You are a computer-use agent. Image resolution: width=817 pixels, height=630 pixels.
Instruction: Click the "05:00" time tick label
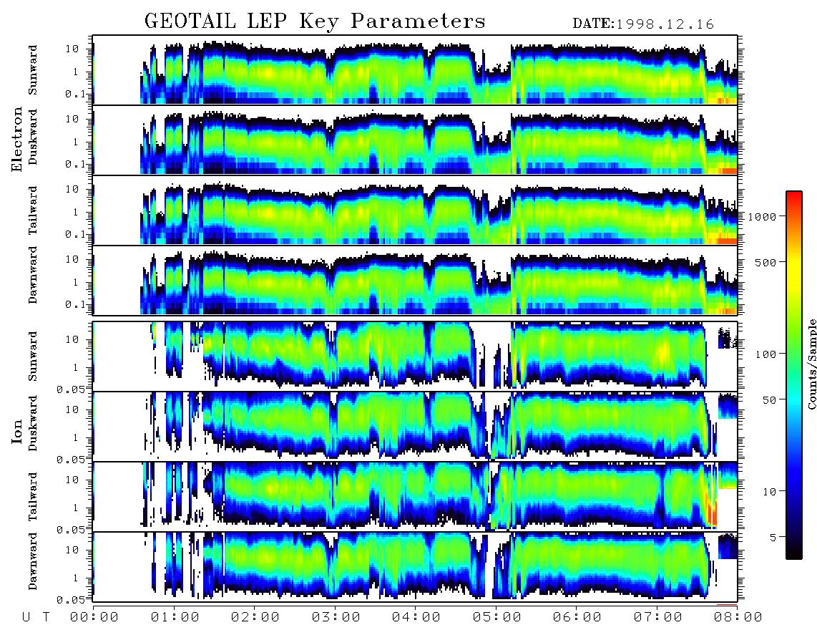coord(497,618)
